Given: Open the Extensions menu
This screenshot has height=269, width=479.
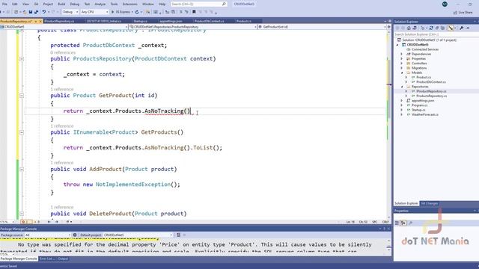Looking at the screenshot, I should pyautogui.click(x=129, y=4).
